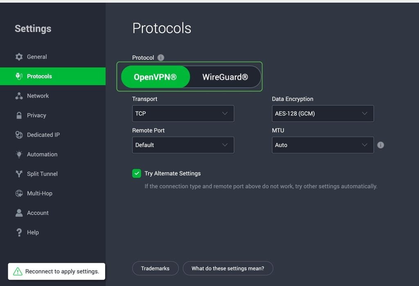This screenshot has height=286, width=419.
Task: Click the info icon beside MTU dropdown
Action: pyautogui.click(x=381, y=145)
